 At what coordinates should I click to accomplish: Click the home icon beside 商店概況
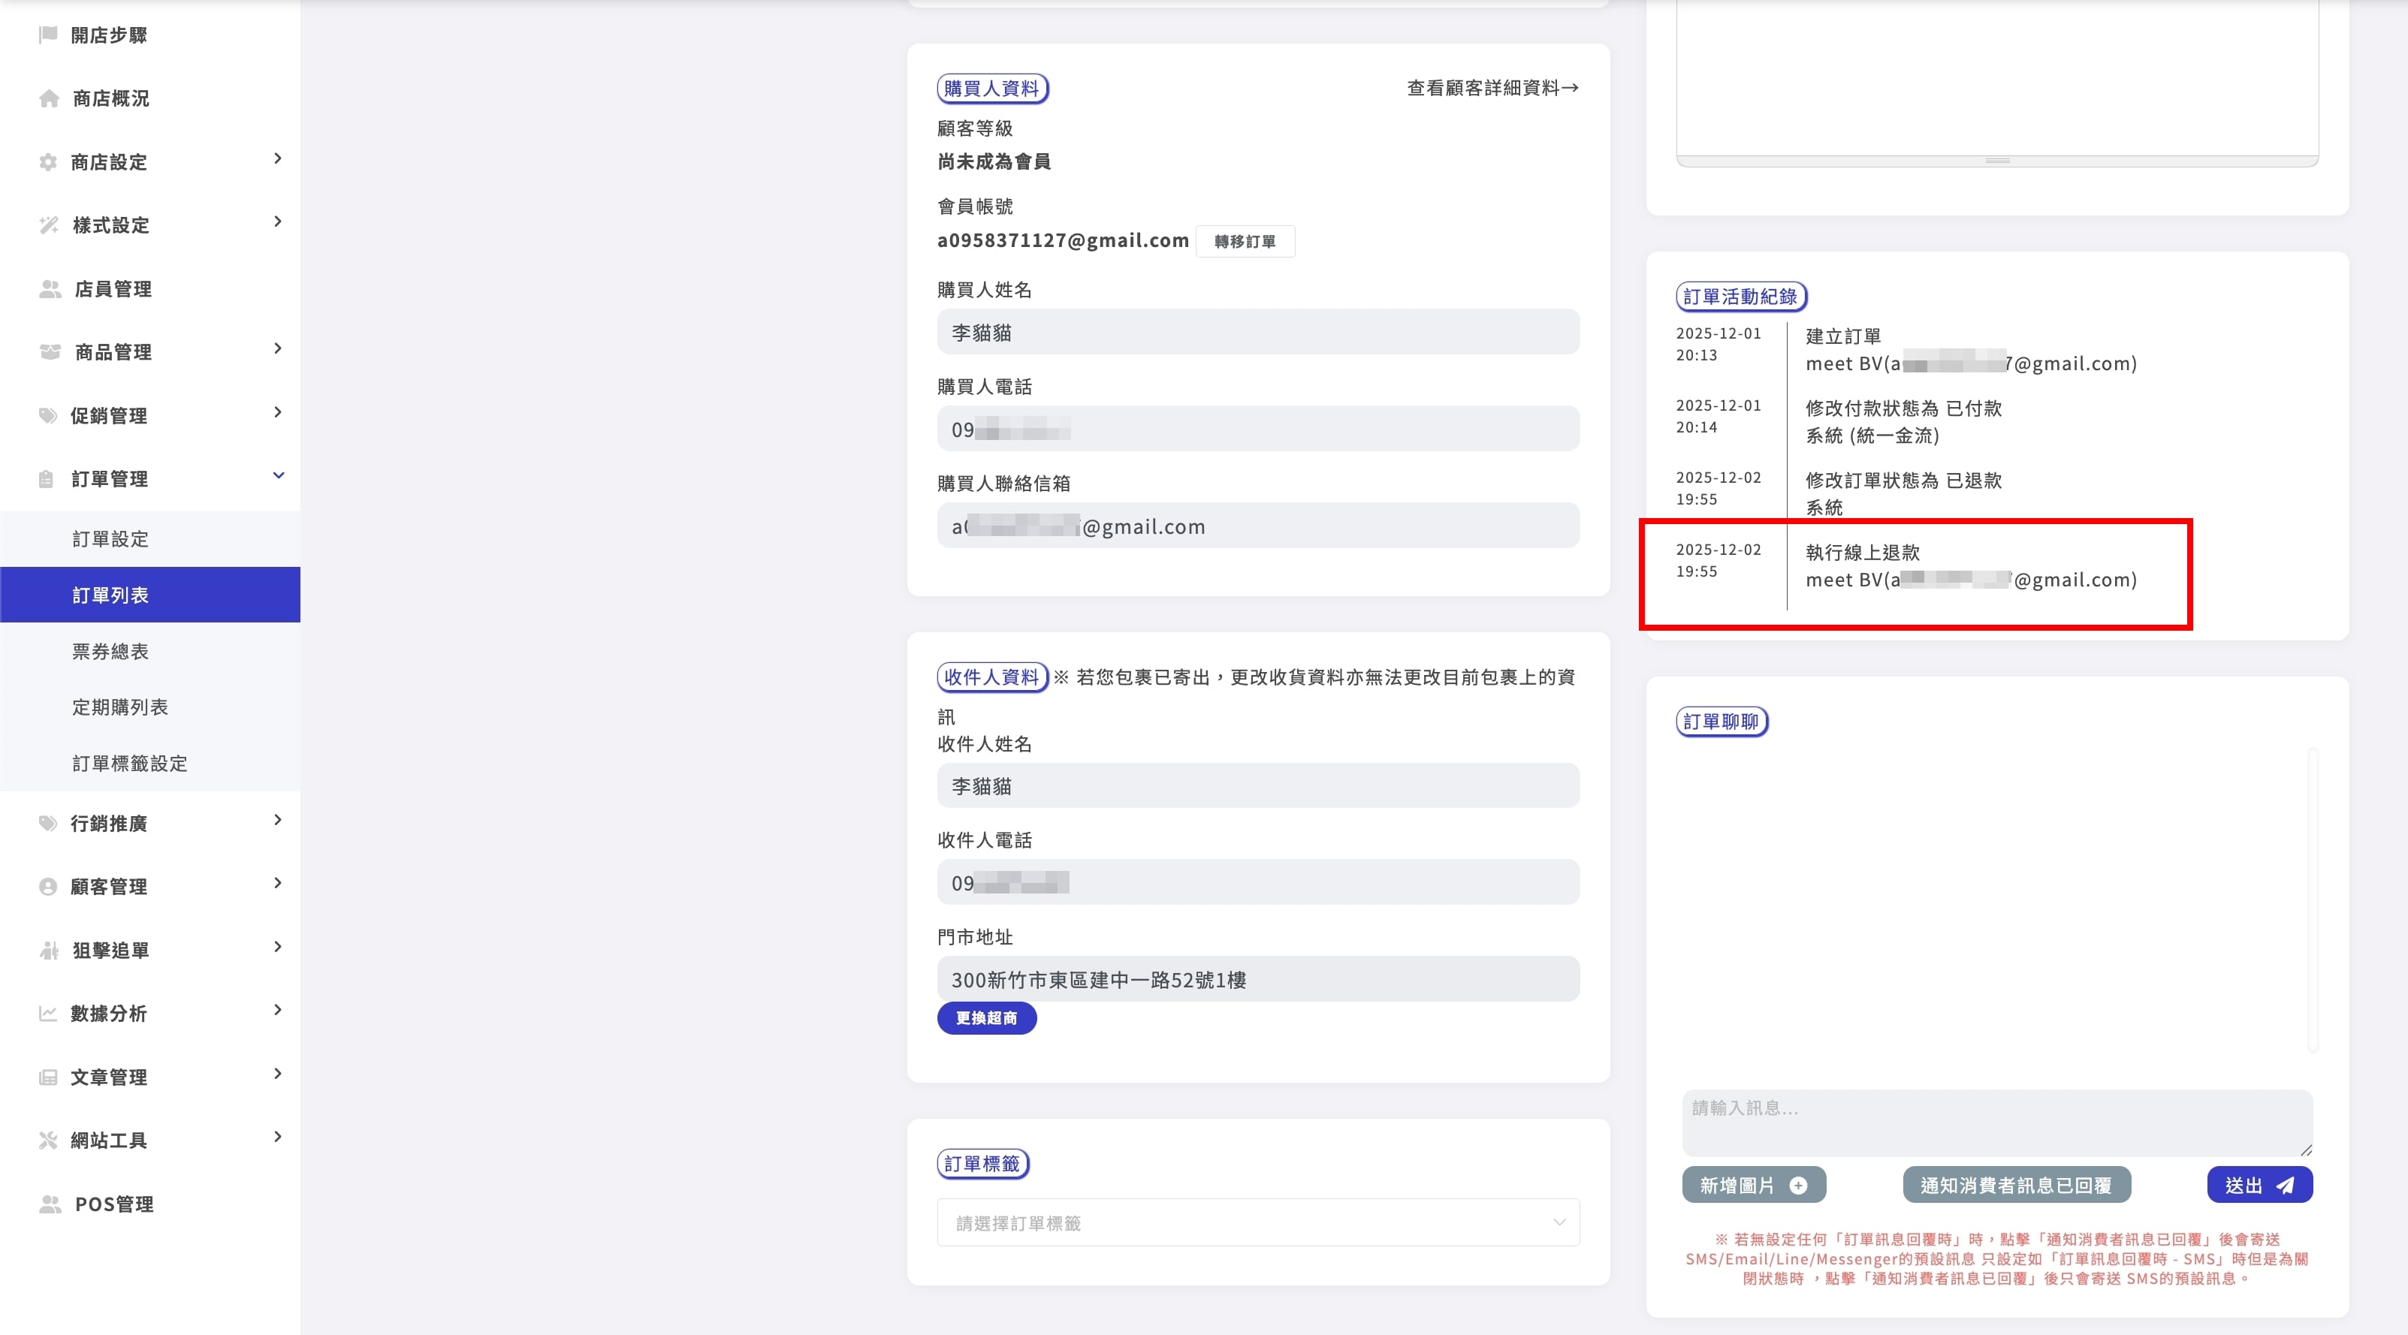click(x=49, y=98)
